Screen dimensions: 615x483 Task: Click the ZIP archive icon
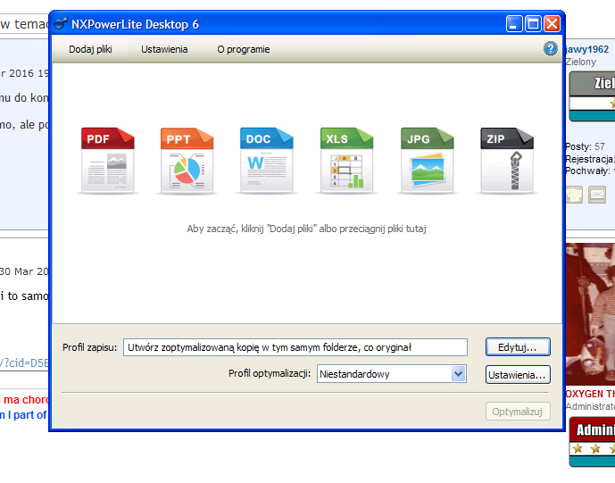(x=507, y=160)
